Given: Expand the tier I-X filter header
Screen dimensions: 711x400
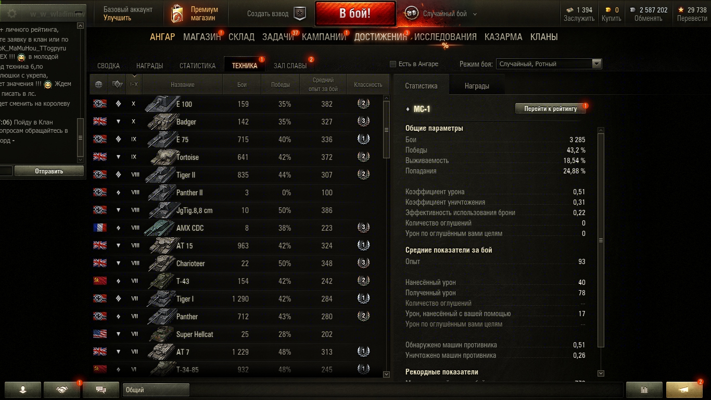Looking at the screenshot, I should tap(134, 83).
